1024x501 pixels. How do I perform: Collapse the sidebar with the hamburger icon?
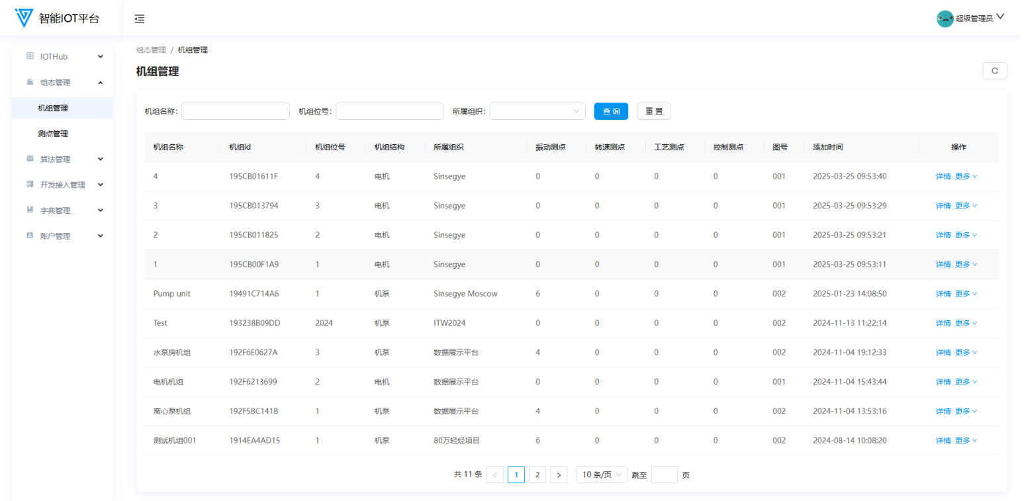point(140,19)
